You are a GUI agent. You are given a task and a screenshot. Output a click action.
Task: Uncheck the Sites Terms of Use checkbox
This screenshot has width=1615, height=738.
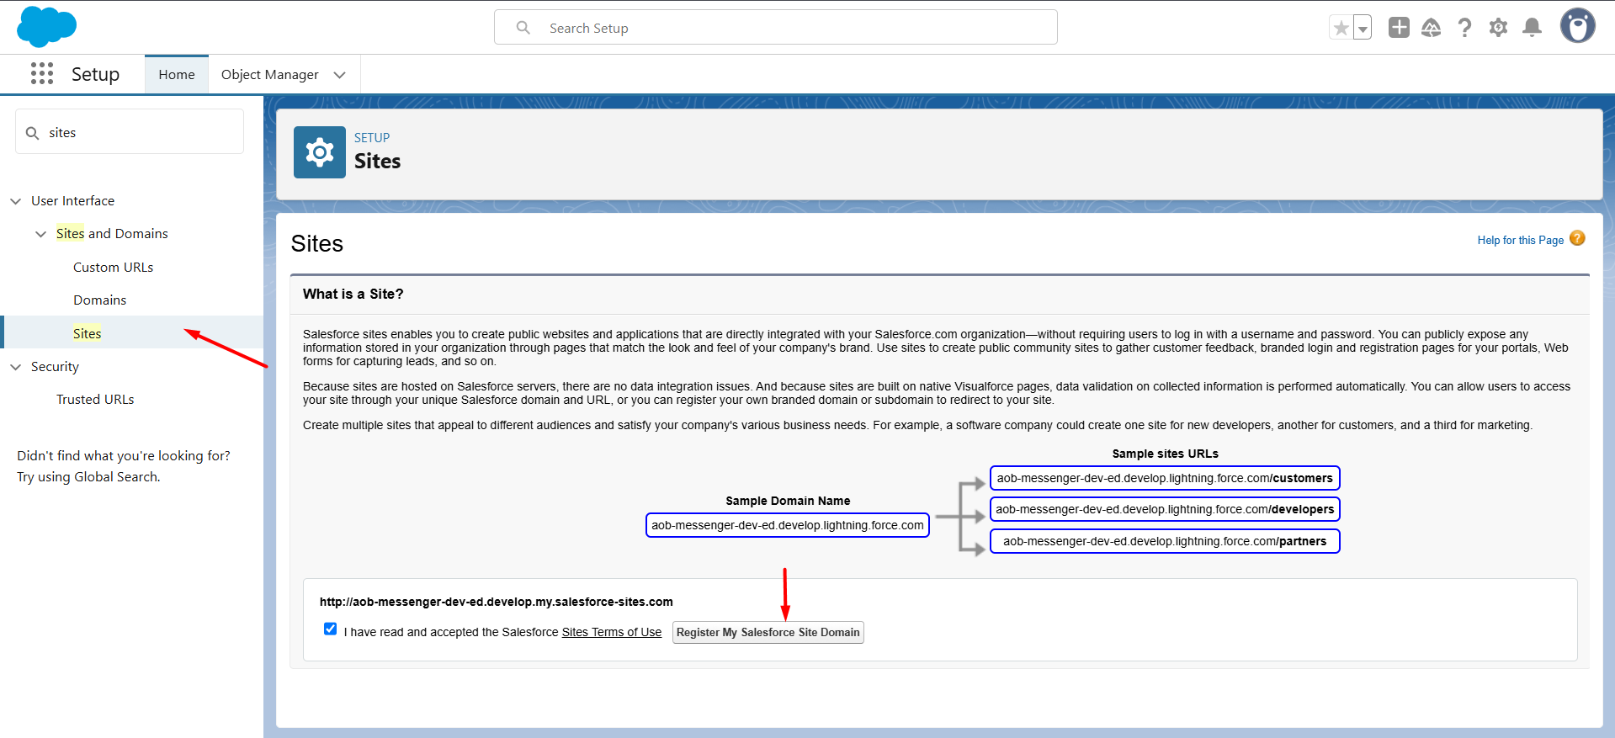[x=330, y=629]
